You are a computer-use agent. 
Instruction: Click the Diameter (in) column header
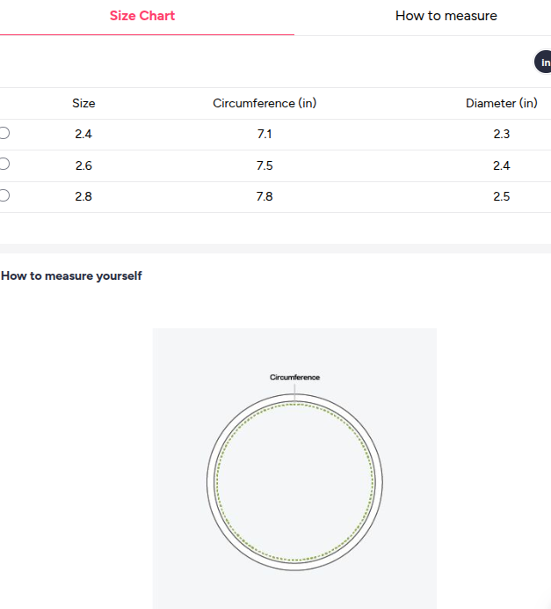(502, 103)
